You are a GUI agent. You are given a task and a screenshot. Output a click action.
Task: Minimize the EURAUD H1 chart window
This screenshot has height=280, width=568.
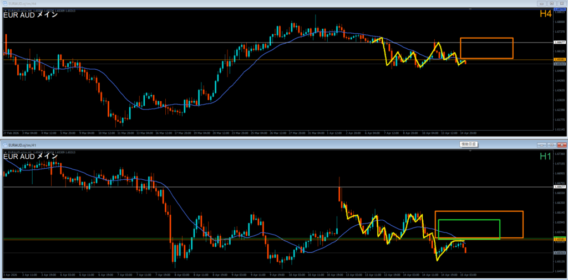point(542,144)
